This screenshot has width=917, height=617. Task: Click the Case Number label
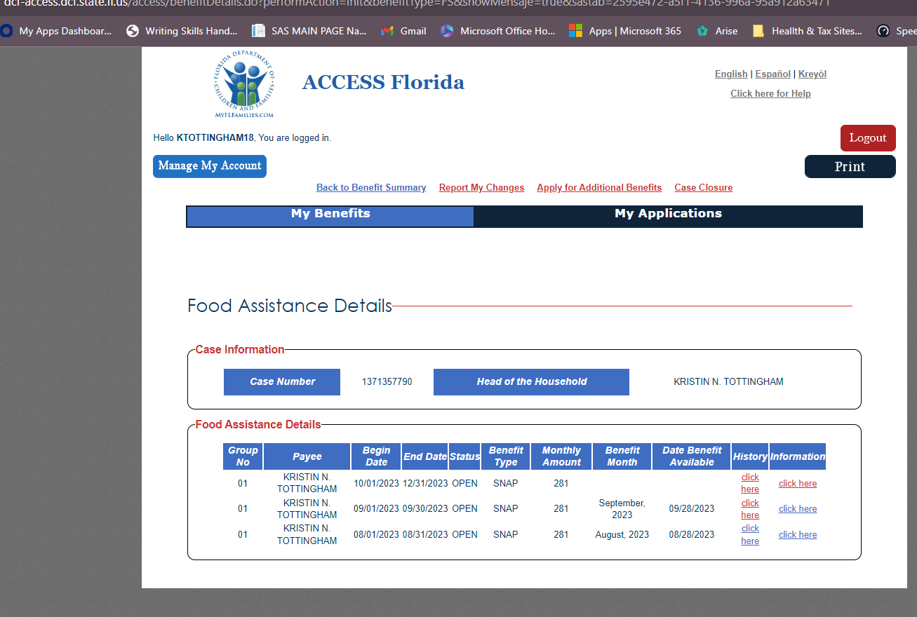tap(282, 382)
